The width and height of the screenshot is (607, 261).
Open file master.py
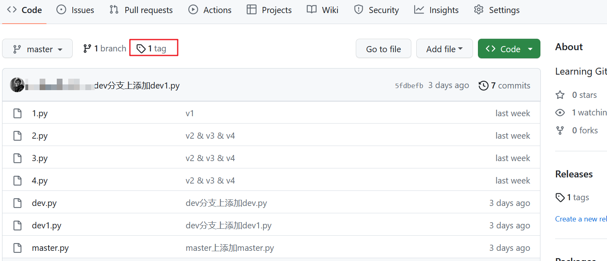coord(50,248)
